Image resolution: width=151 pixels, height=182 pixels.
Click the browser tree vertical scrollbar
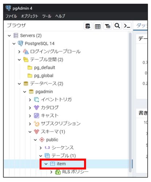click(130, 102)
